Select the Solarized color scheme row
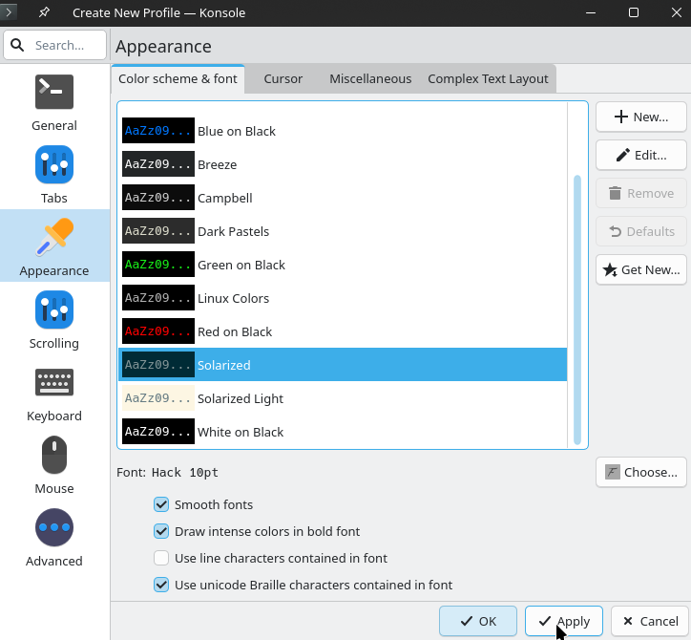Image resolution: width=691 pixels, height=640 pixels. point(343,365)
